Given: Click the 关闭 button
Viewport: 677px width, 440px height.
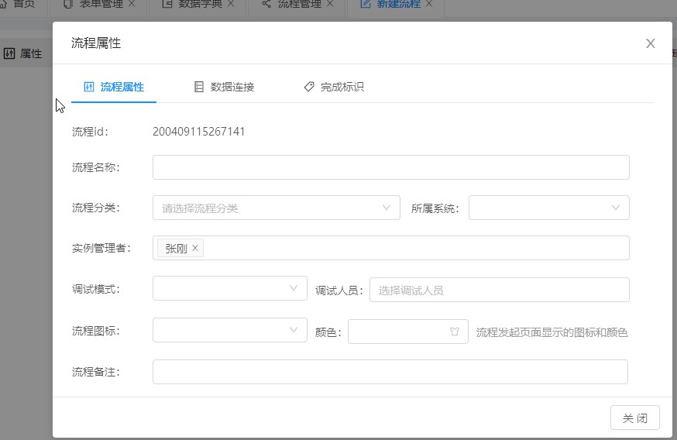Looking at the screenshot, I should [634, 418].
